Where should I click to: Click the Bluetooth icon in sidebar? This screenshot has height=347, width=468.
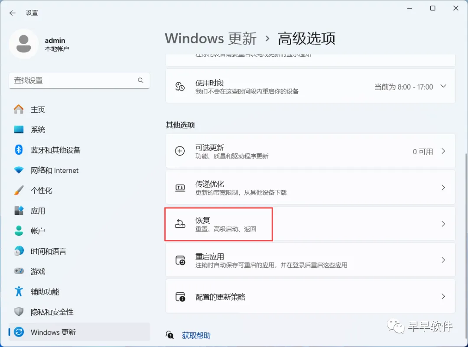coord(19,150)
